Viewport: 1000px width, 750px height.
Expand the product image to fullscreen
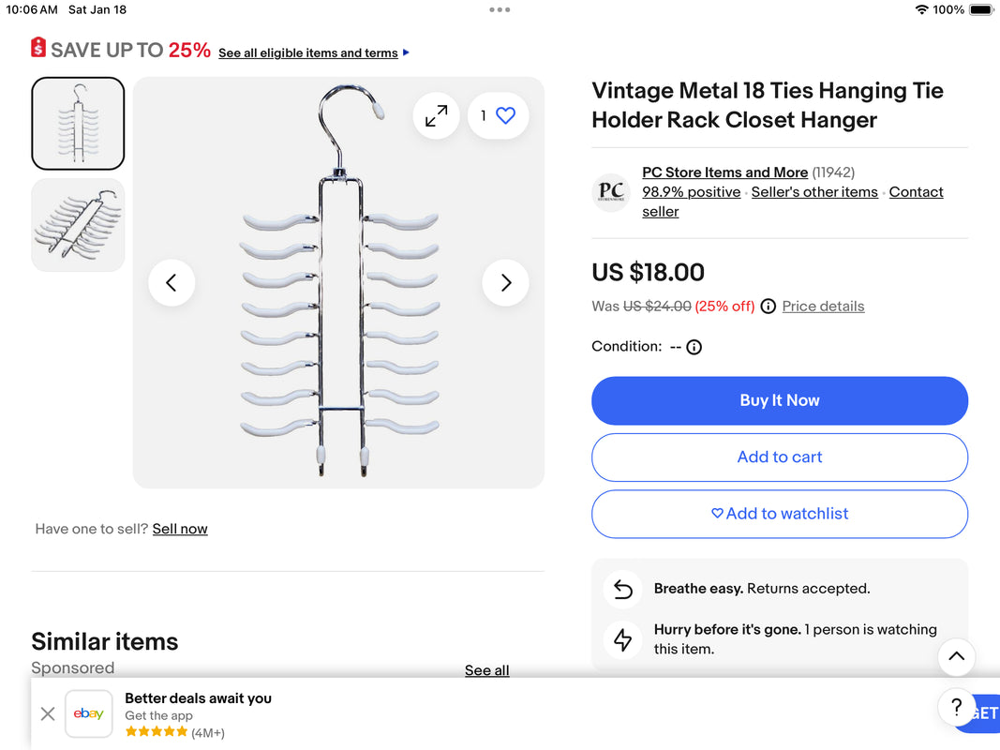[436, 116]
